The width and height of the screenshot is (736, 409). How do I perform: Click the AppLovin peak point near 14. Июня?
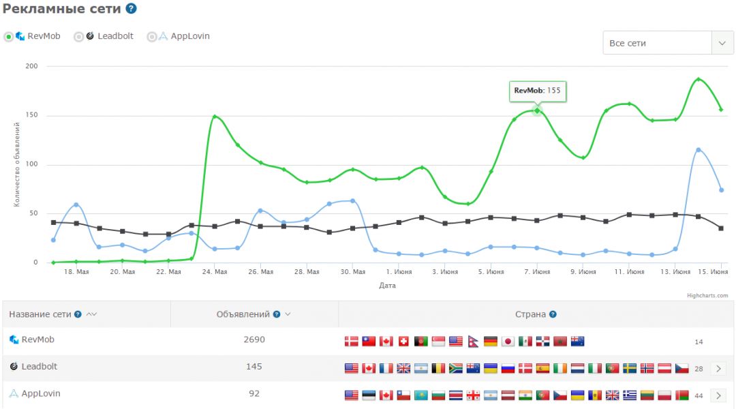699,150
